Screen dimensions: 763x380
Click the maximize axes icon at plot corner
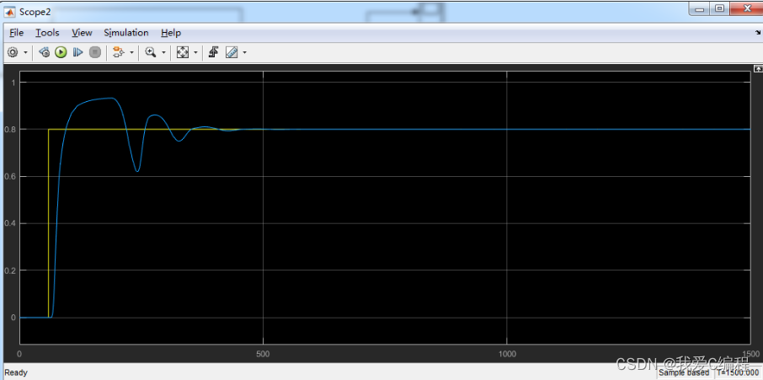click(x=758, y=70)
